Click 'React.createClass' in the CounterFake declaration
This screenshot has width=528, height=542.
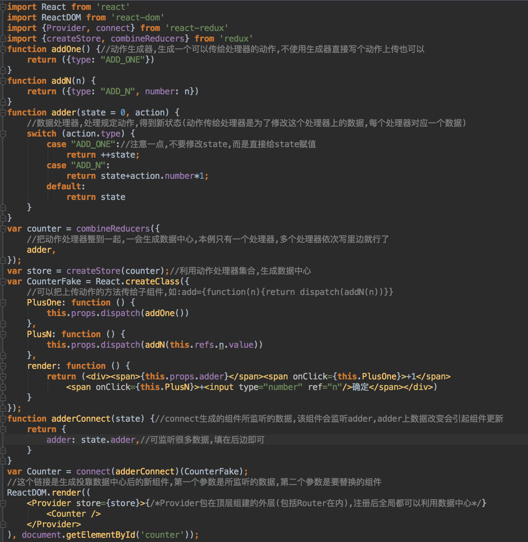pyautogui.click(x=138, y=282)
